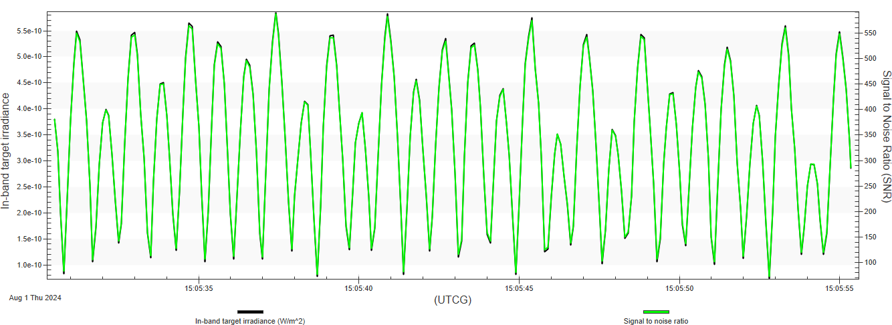The image size is (892, 325).
Task: Click the black In-band target irradiance legend swatch
Action: [250, 312]
